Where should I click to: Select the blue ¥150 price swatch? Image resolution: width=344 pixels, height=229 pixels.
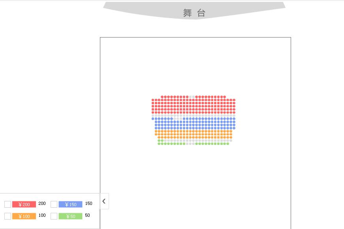point(70,204)
